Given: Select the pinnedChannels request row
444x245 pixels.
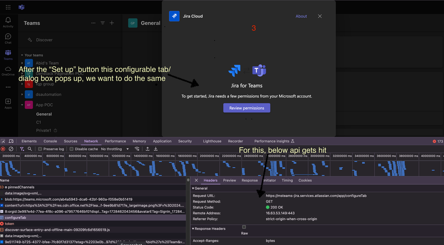Looking at the screenshot, I should (93, 187).
